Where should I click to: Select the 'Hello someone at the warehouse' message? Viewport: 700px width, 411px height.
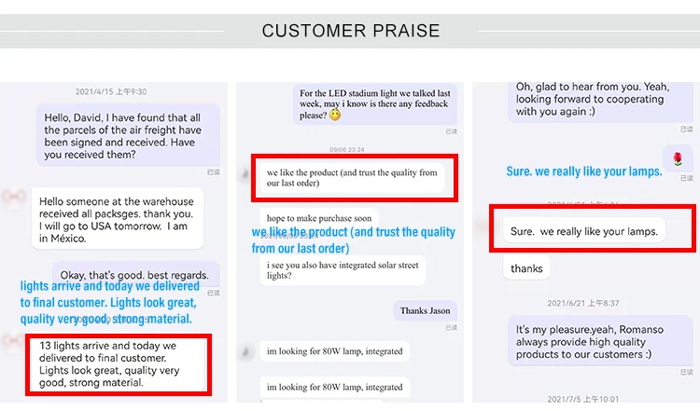pos(118,218)
